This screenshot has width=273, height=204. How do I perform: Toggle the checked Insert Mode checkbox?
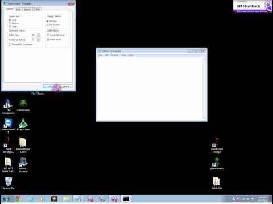pyautogui.click(x=48, y=40)
